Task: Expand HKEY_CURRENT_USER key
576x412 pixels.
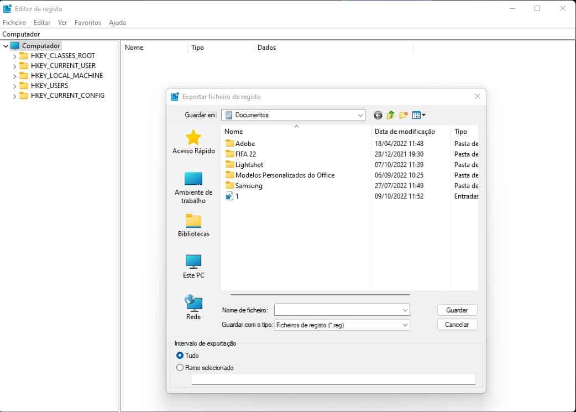Action: [x=14, y=66]
